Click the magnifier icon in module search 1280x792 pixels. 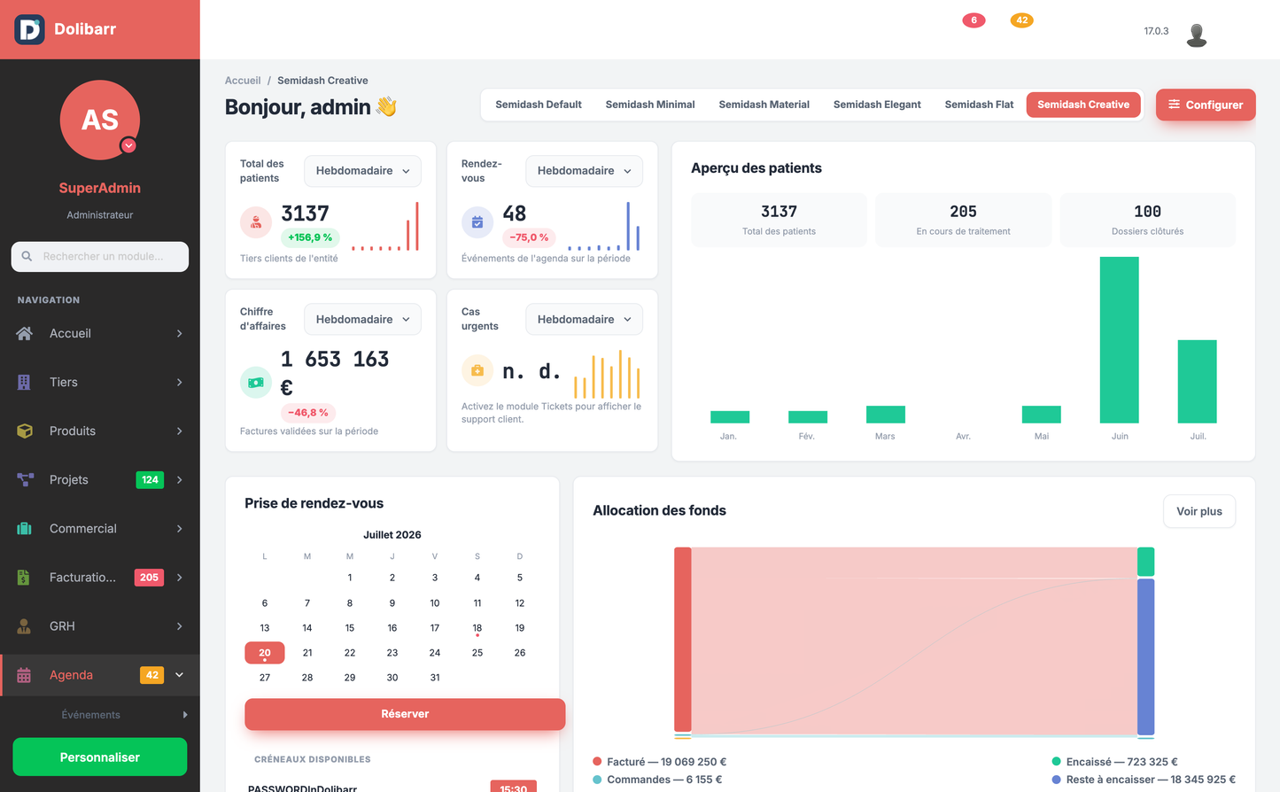[x=27, y=256]
